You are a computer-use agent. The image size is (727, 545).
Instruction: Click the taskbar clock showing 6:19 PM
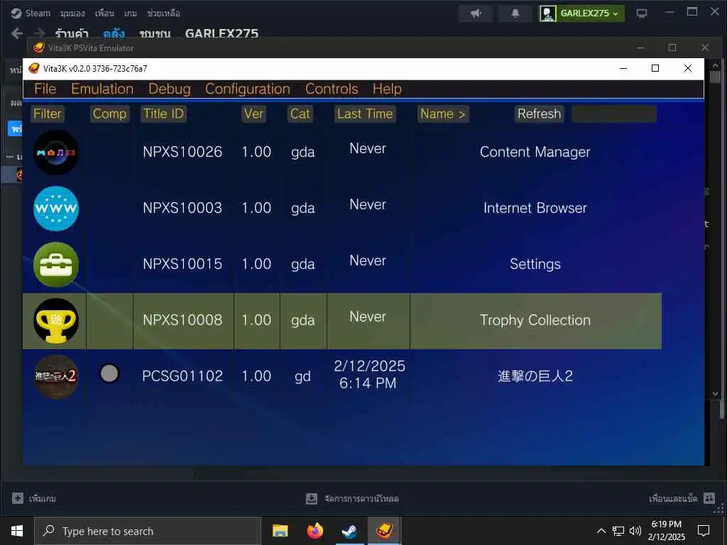point(666,531)
